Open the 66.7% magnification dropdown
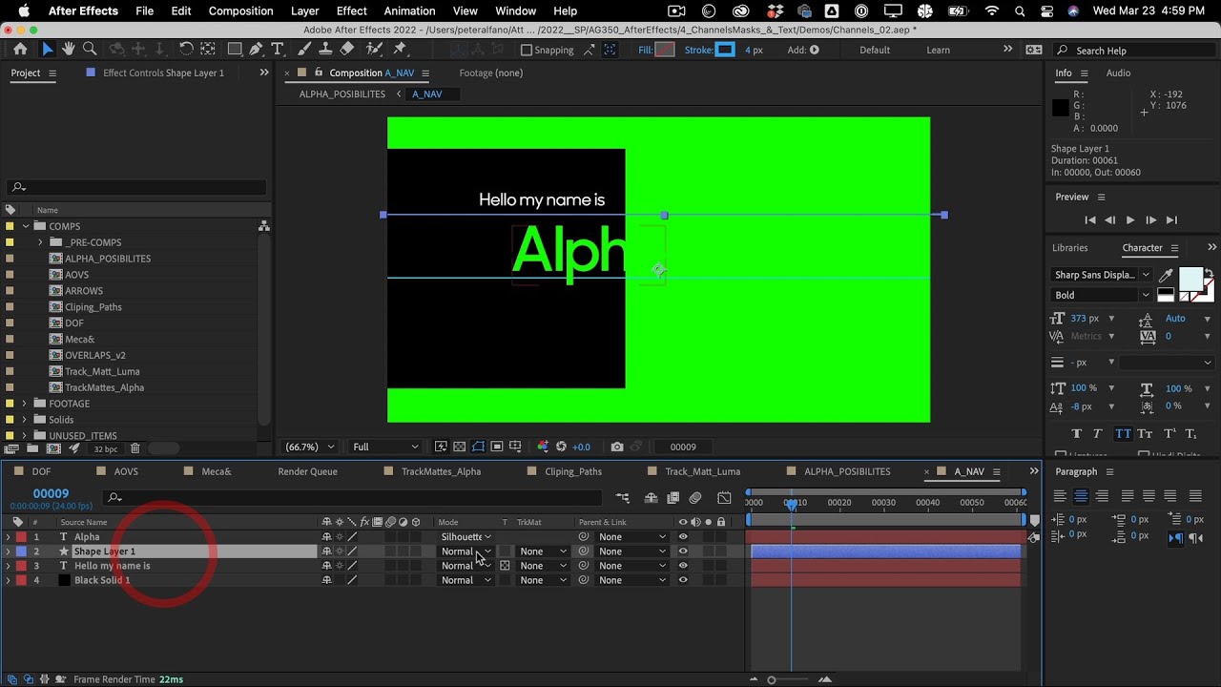 click(x=310, y=447)
